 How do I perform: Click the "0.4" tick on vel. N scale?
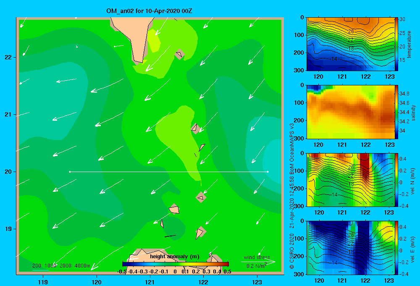(403, 159)
